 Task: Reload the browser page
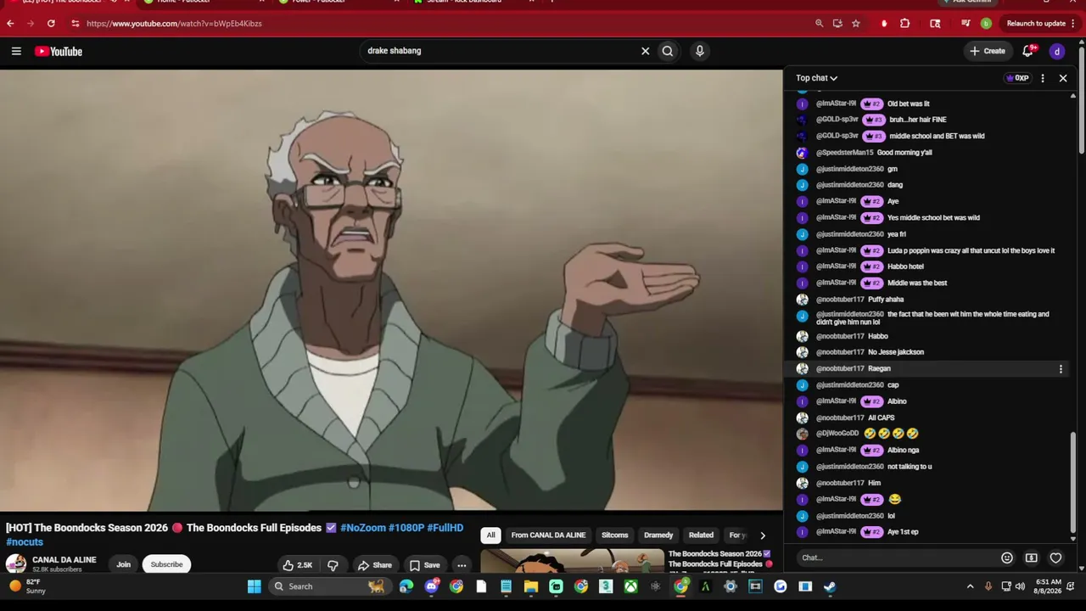51,24
